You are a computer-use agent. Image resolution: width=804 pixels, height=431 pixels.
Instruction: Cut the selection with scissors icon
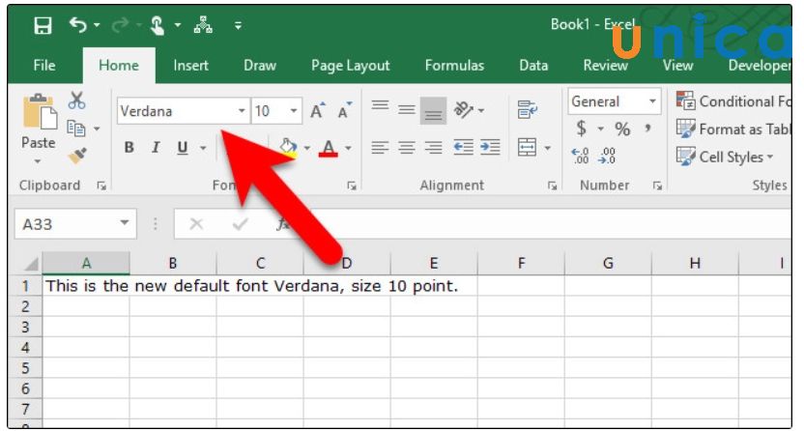click(77, 101)
